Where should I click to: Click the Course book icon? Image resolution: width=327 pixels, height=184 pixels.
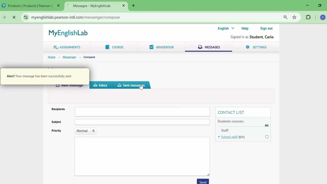[x=107, y=47]
